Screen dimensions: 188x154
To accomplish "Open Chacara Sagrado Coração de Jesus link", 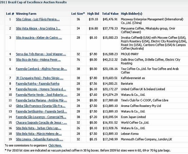I will [x=41, y=123].
